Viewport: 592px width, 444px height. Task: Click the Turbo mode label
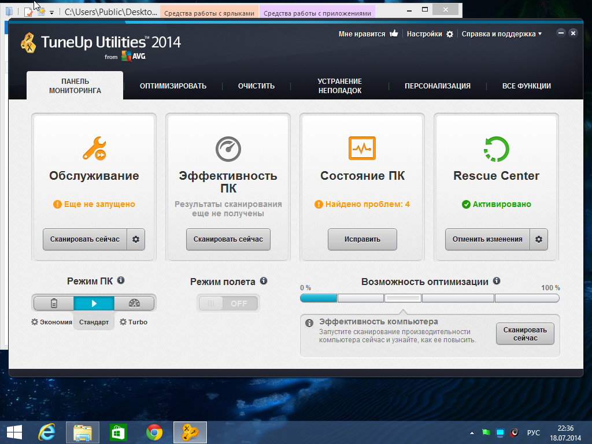[138, 322]
